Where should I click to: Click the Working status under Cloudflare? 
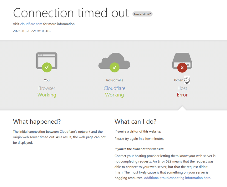[x=114, y=95]
